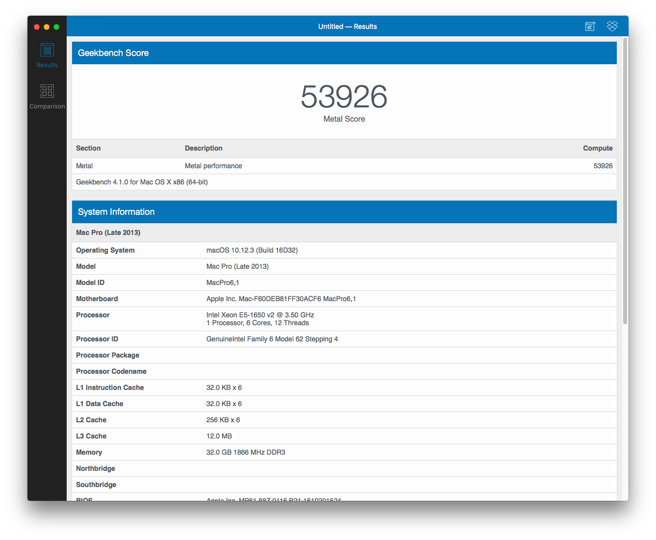Select the Southbridge row label

coord(96,485)
